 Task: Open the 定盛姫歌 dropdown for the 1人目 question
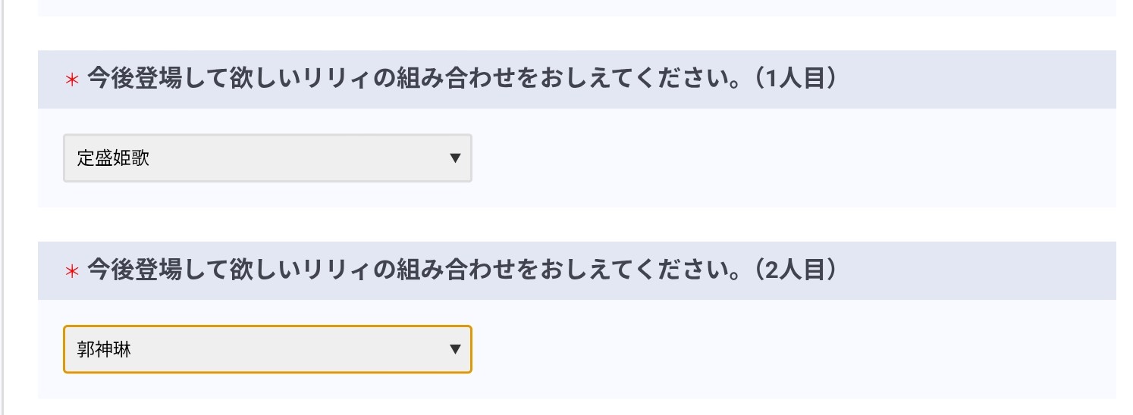[x=267, y=158]
